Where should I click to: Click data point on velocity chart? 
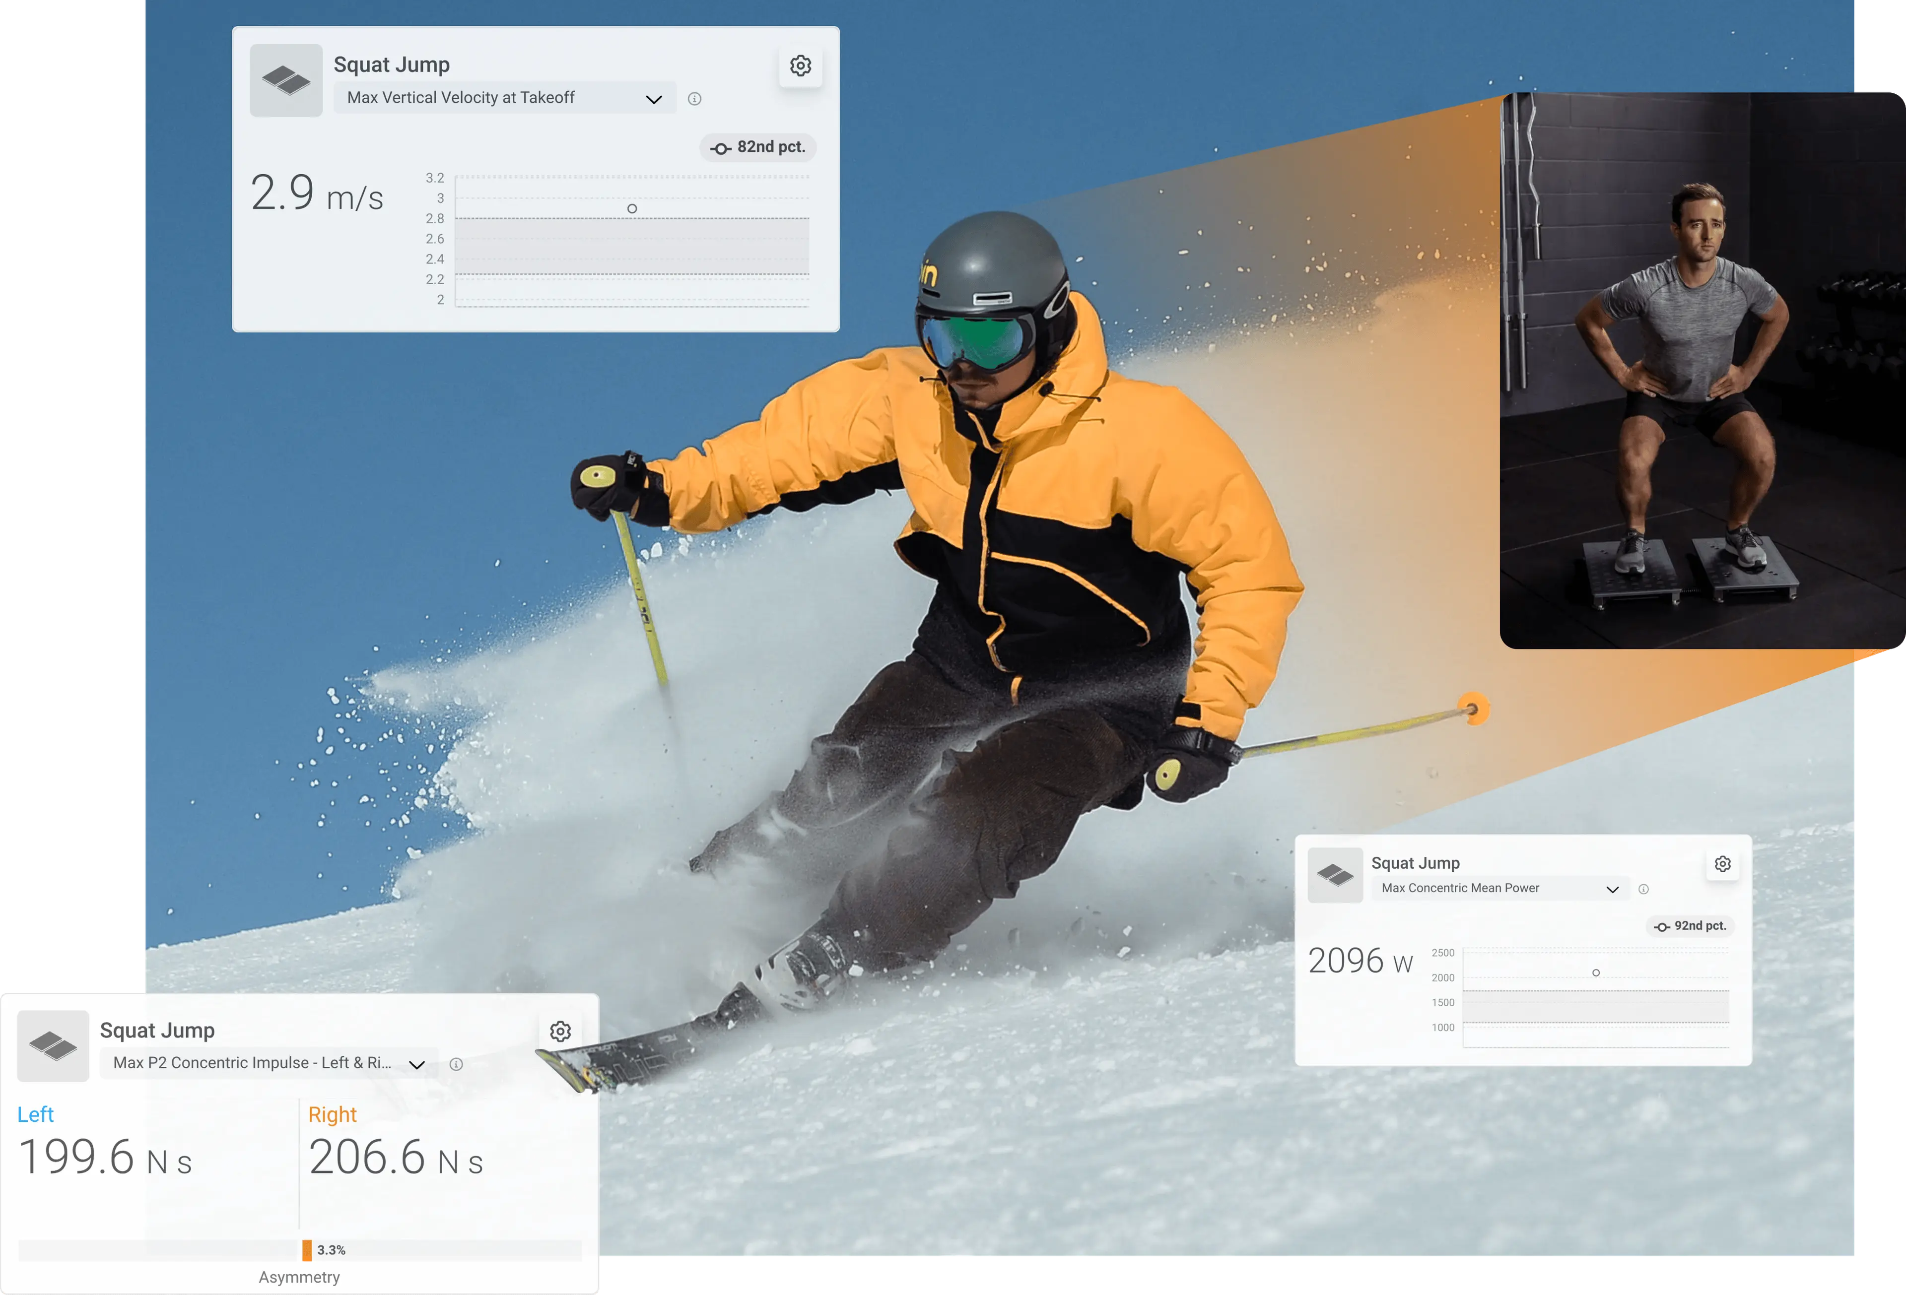[x=631, y=209]
